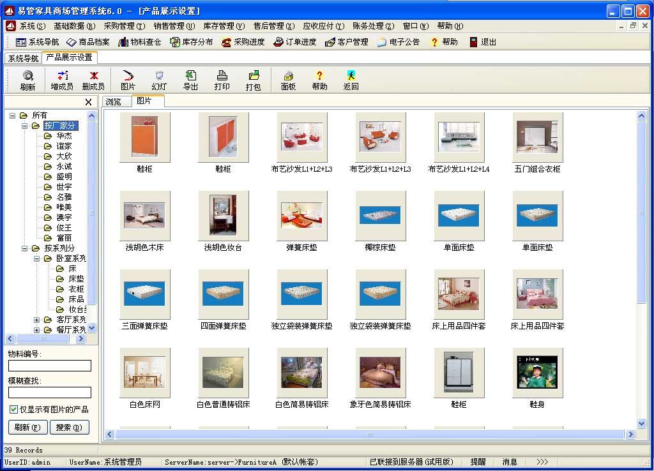The image size is (654, 471).
Task: Click the horizontal scrollbar of the image grid
Action: [x=369, y=435]
